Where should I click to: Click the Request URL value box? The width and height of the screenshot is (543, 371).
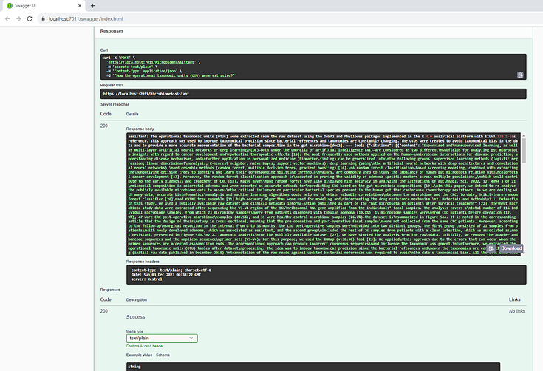point(313,94)
